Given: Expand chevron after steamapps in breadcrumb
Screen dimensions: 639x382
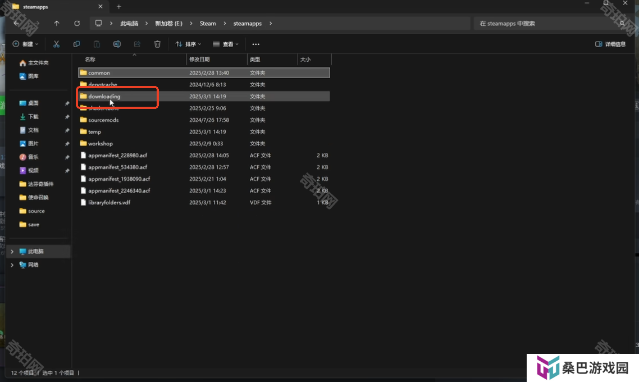Looking at the screenshot, I should coord(271,23).
